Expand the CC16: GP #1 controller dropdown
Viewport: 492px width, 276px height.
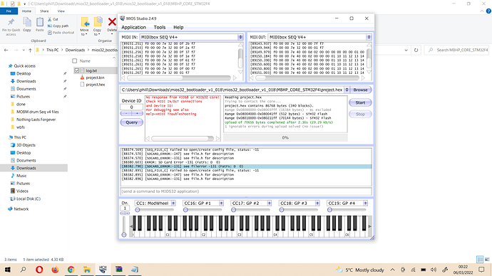[x=221, y=203]
